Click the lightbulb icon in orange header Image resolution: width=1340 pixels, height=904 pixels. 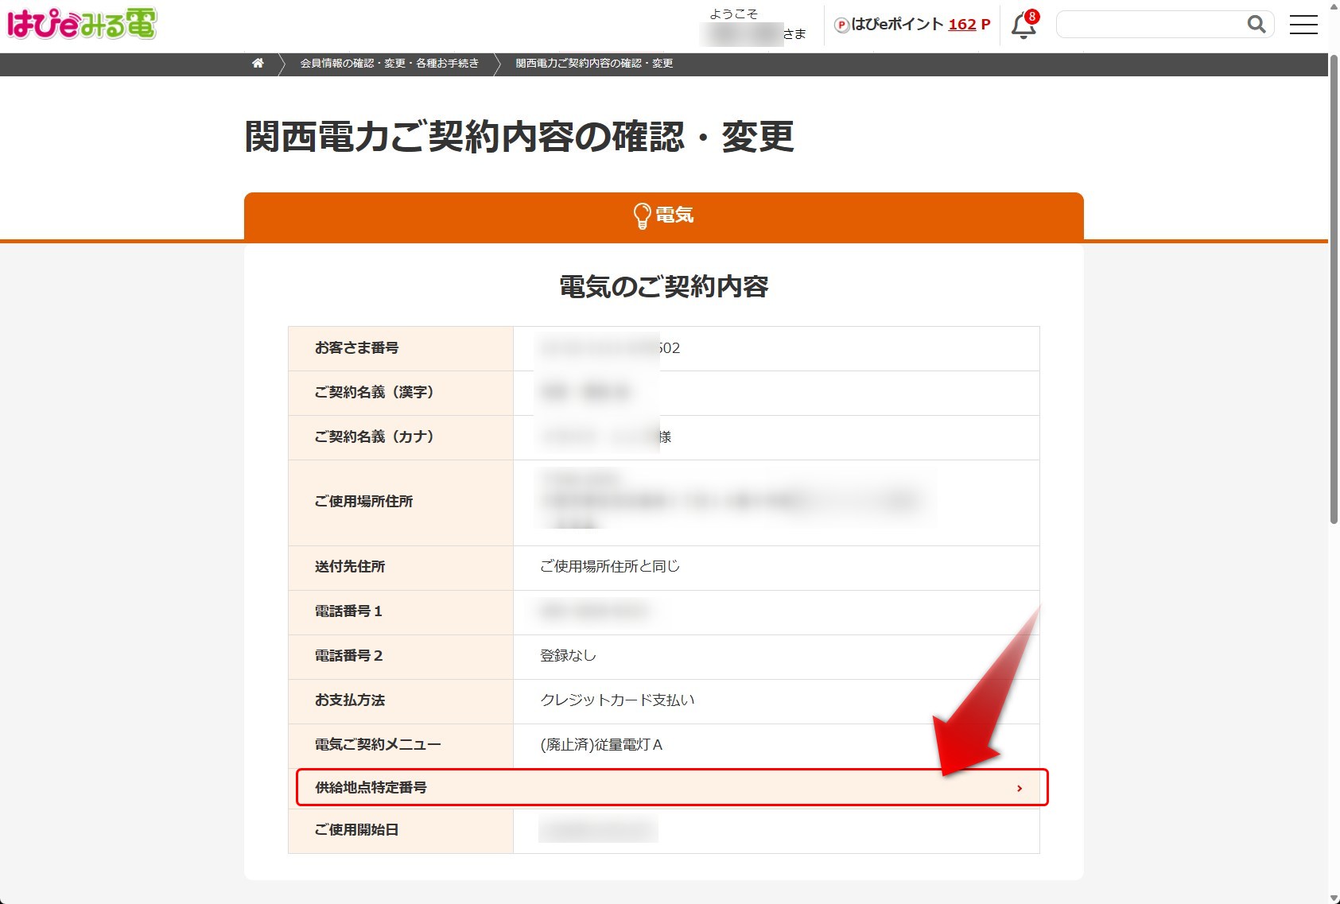click(x=642, y=215)
